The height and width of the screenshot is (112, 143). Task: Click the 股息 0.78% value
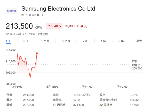[x=134, y=95]
